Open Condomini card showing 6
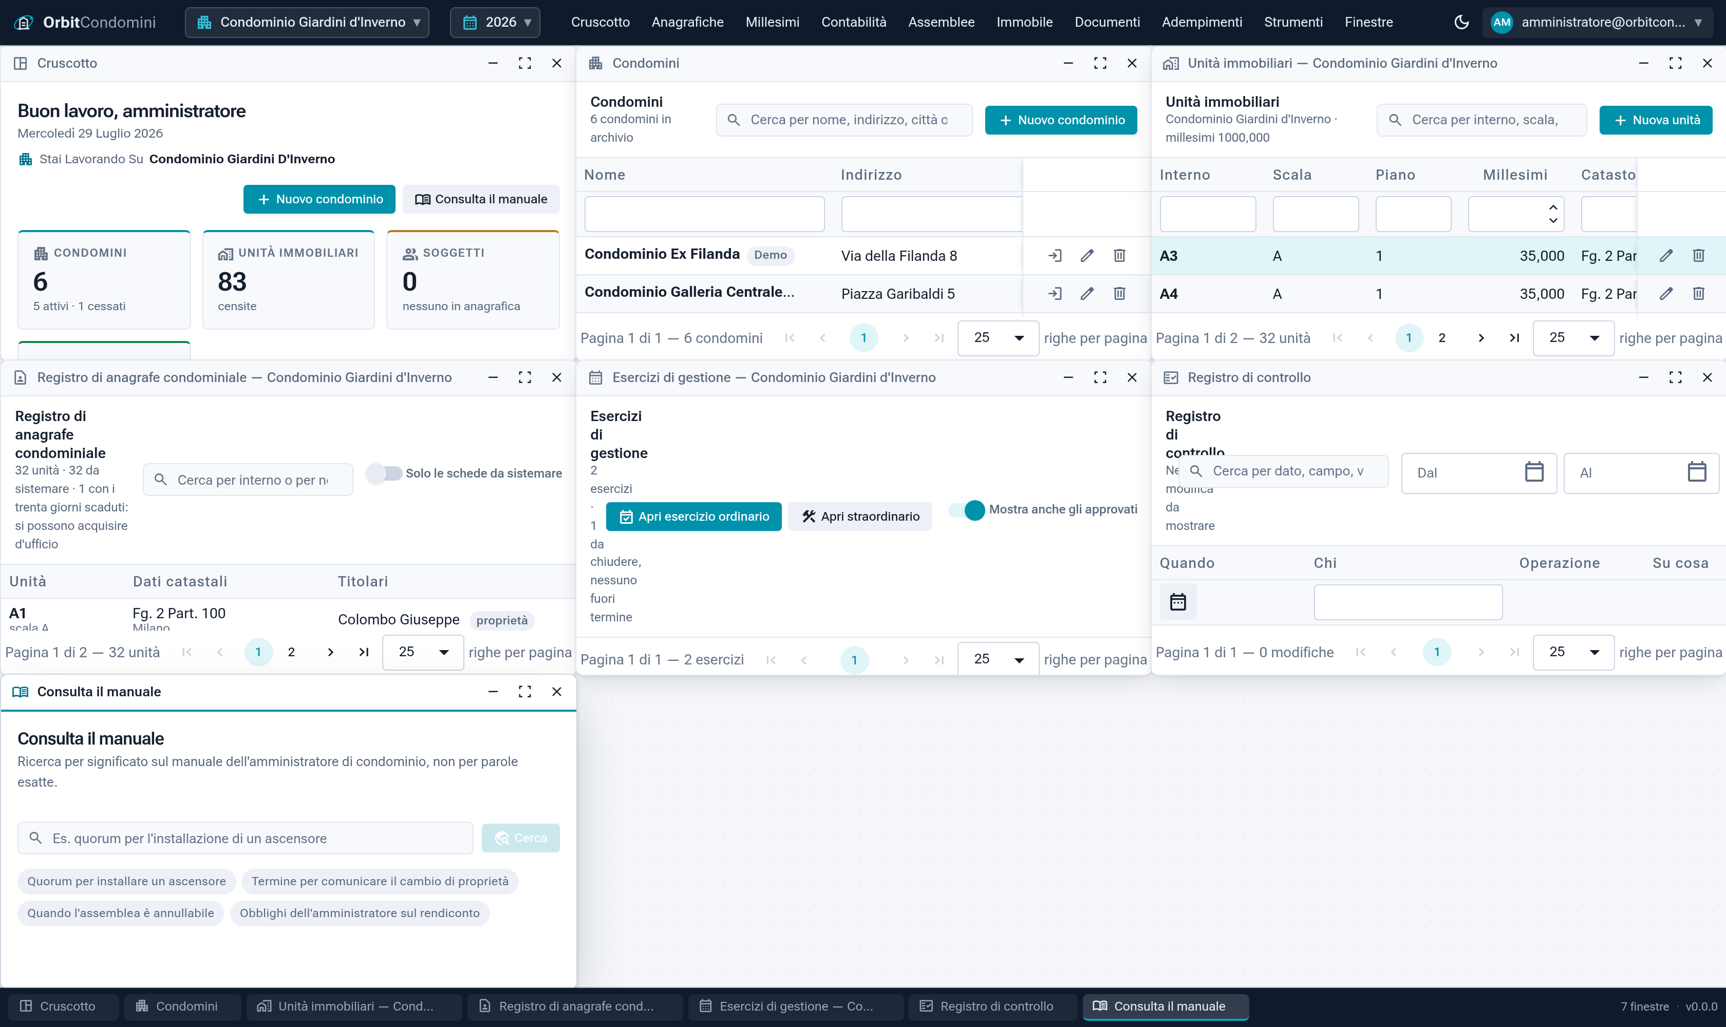 [104, 279]
